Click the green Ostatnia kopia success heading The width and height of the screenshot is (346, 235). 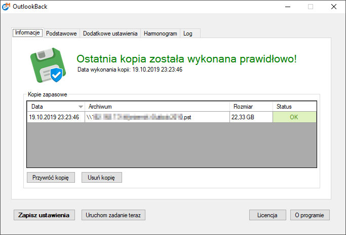pyautogui.click(x=186, y=59)
